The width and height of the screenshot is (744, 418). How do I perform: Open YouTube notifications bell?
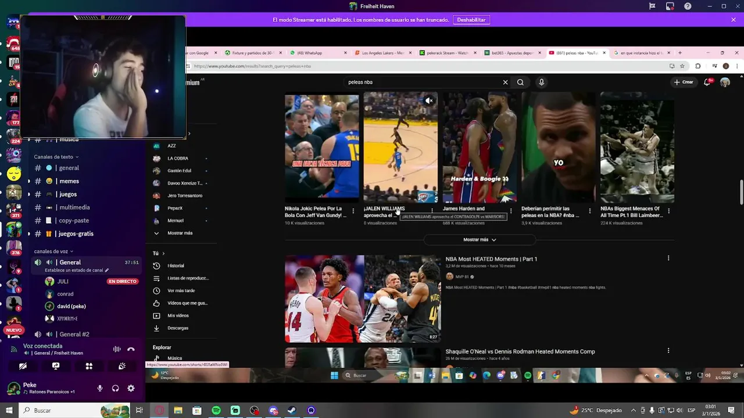pyautogui.click(x=708, y=82)
